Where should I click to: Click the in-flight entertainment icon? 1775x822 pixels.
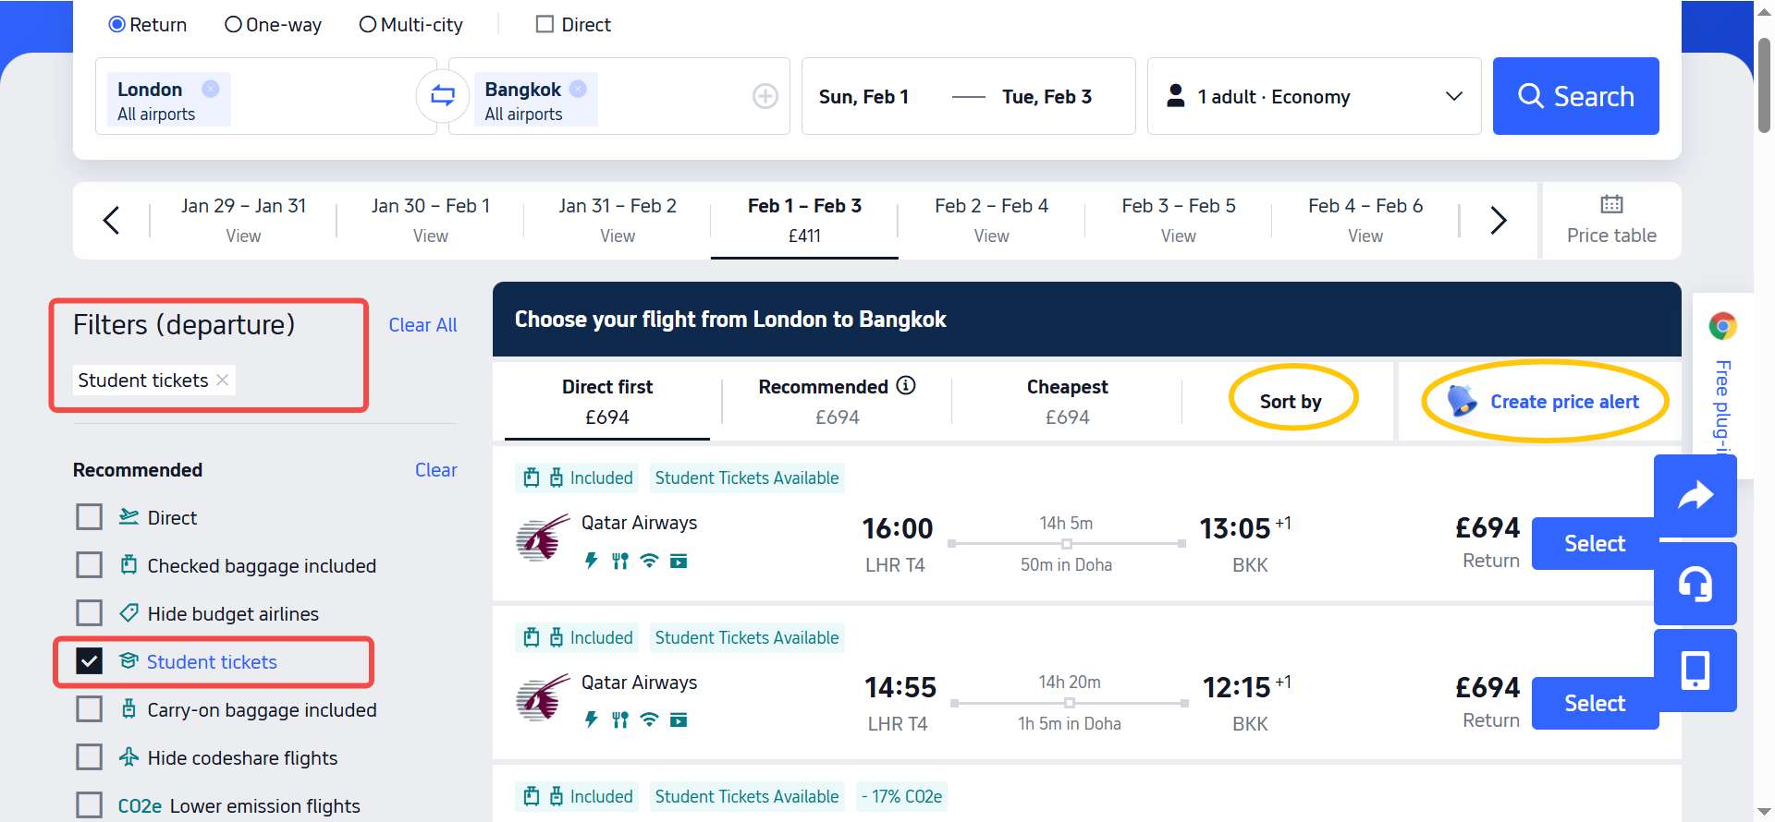click(x=679, y=561)
